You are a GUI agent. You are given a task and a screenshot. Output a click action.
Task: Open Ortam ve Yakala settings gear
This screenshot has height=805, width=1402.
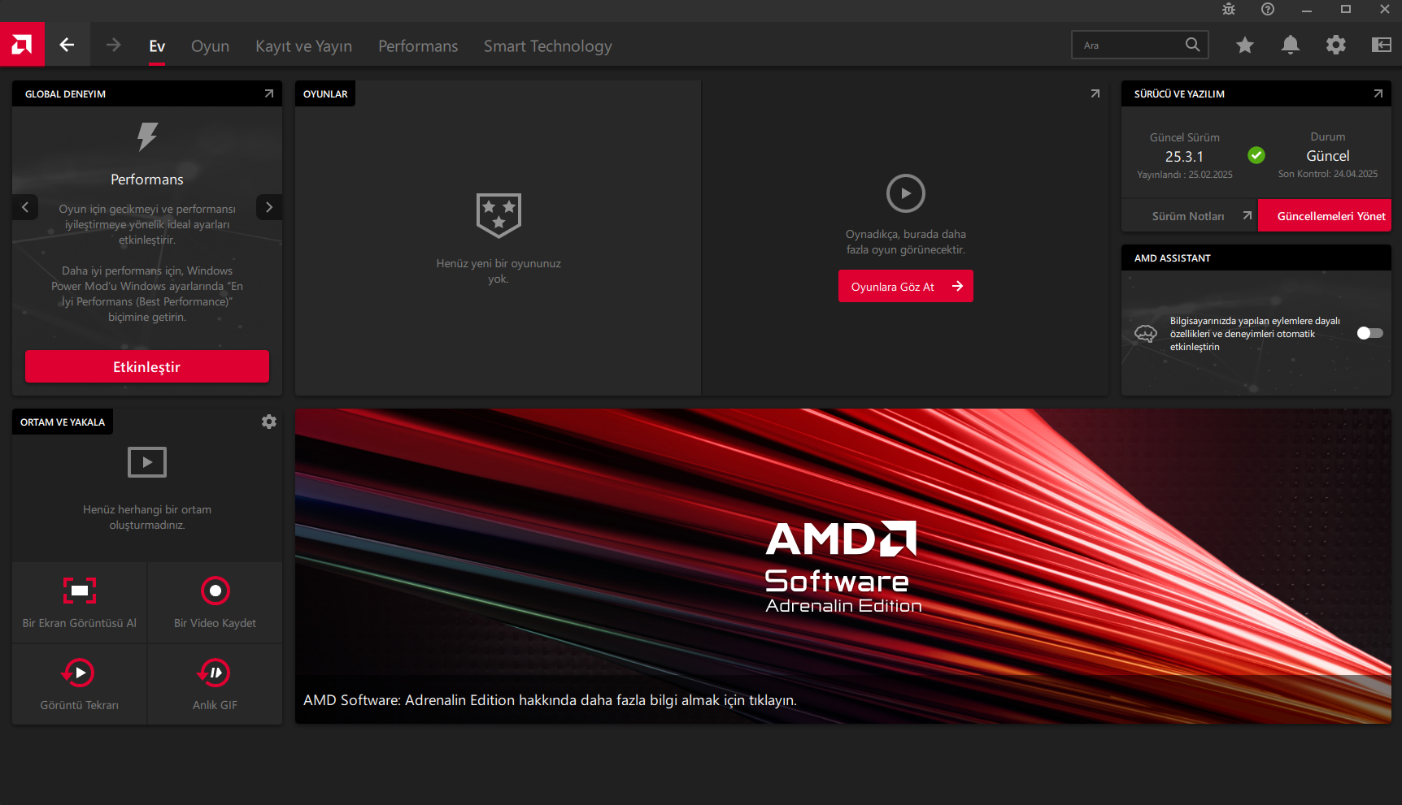point(269,422)
